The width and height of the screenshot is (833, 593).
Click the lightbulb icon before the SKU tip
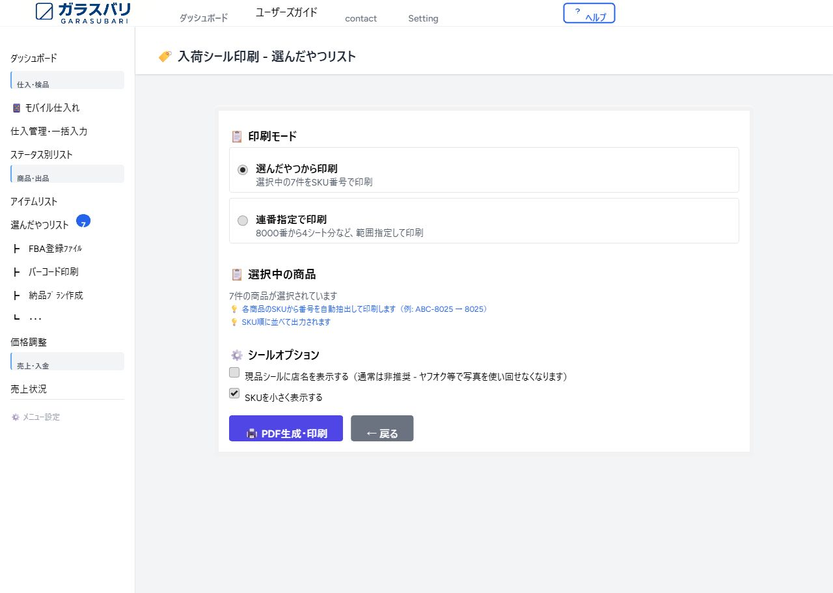tap(234, 322)
